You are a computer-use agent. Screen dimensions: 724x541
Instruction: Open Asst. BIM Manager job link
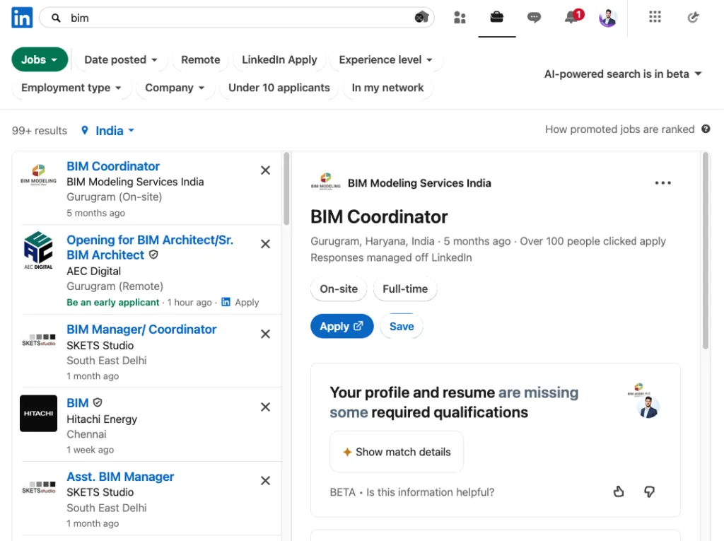tap(120, 477)
